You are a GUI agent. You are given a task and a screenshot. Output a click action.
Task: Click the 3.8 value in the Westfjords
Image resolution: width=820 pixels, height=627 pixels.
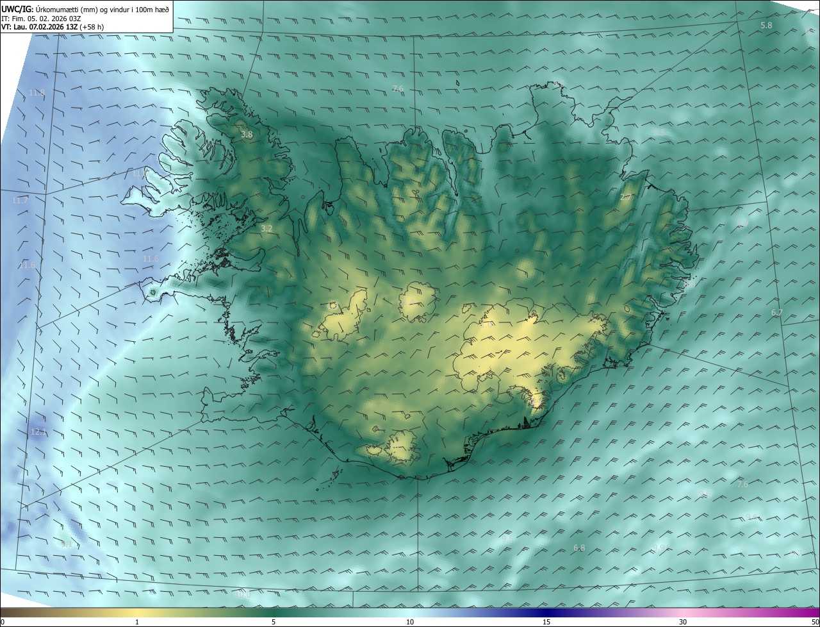pos(247,135)
